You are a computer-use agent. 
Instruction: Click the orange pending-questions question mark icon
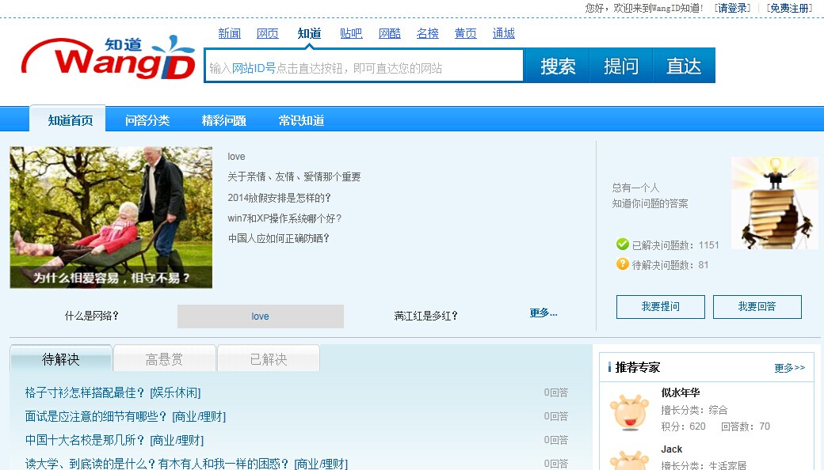click(x=622, y=263)
